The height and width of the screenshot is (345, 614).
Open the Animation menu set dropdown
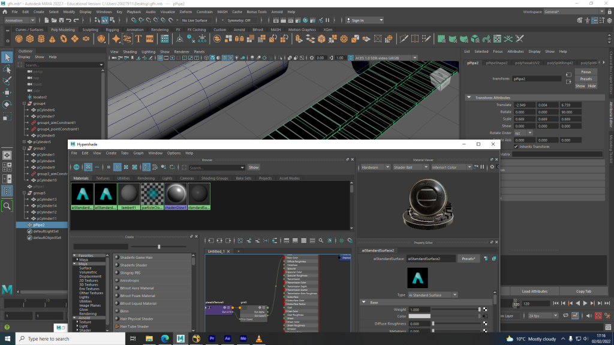tap(20, 20)
